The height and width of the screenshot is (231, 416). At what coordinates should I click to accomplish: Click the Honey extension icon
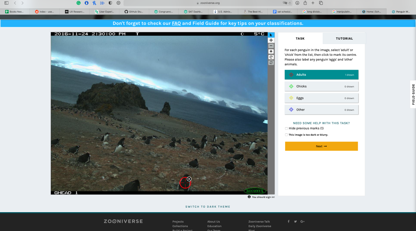[x=94, y=3]
